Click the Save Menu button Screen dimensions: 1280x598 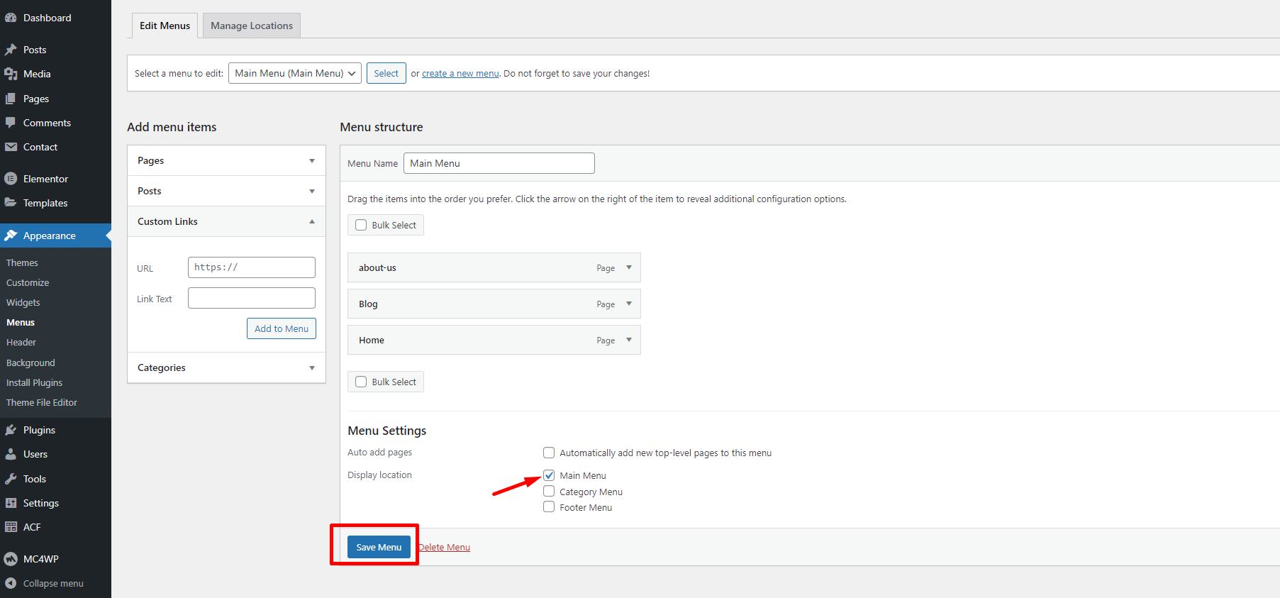(x=379, y=547)
